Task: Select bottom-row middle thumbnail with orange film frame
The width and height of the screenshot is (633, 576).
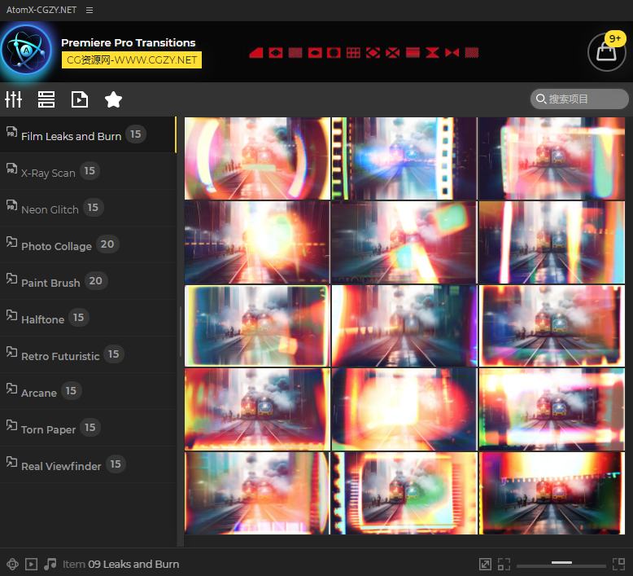Action: [404, 493]
